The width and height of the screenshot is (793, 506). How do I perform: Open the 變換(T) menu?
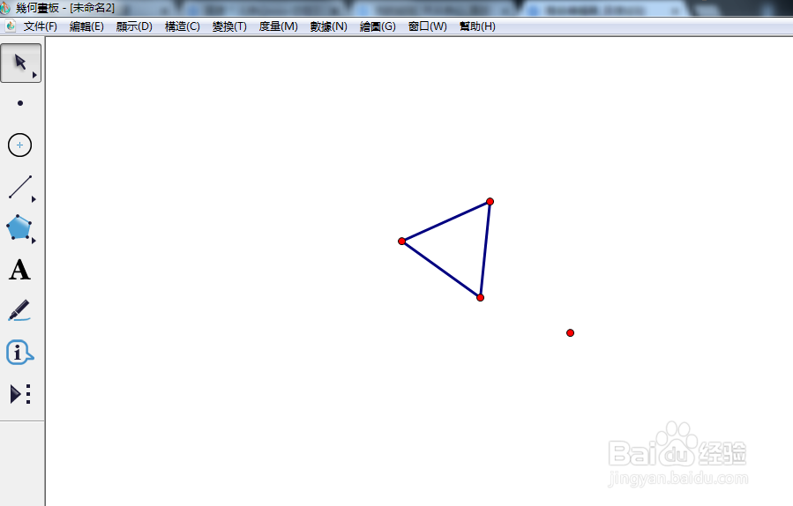(229, 26)
